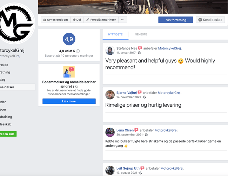Open Send besked messenger button
The height and width of the screenshot is (176, 228).
pos(210,20)
